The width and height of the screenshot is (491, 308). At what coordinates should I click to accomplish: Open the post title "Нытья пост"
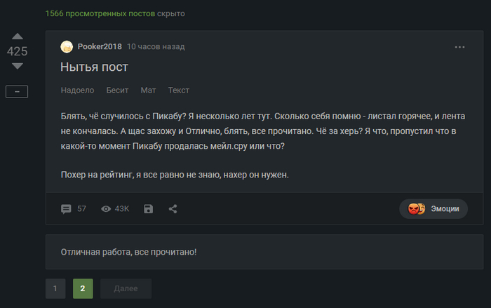94,67
